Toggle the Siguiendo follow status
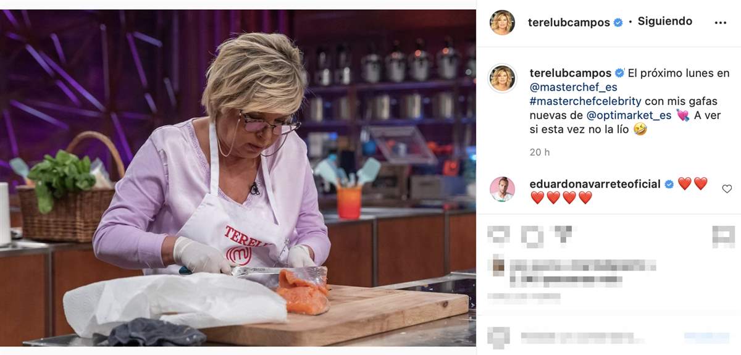This screenshot has width=741, height=355. click(x=664, y=22)
